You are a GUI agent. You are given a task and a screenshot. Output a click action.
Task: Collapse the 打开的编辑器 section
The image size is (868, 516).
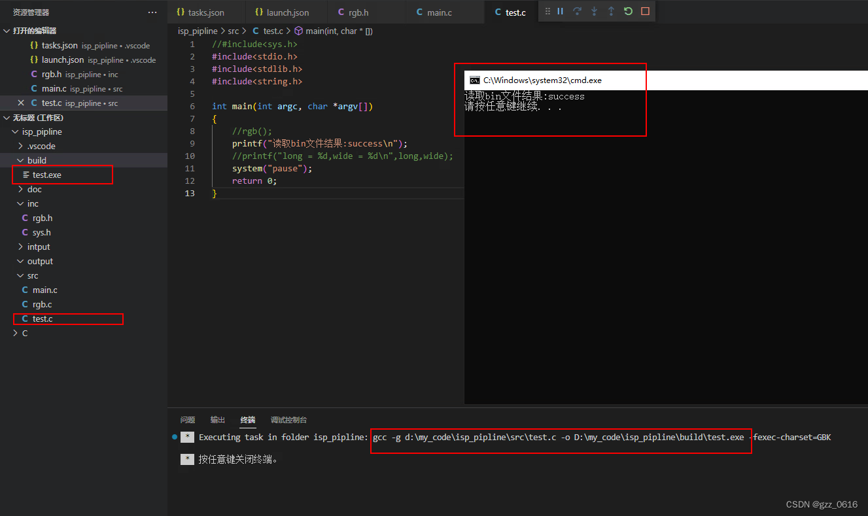[x=7, y=31]
